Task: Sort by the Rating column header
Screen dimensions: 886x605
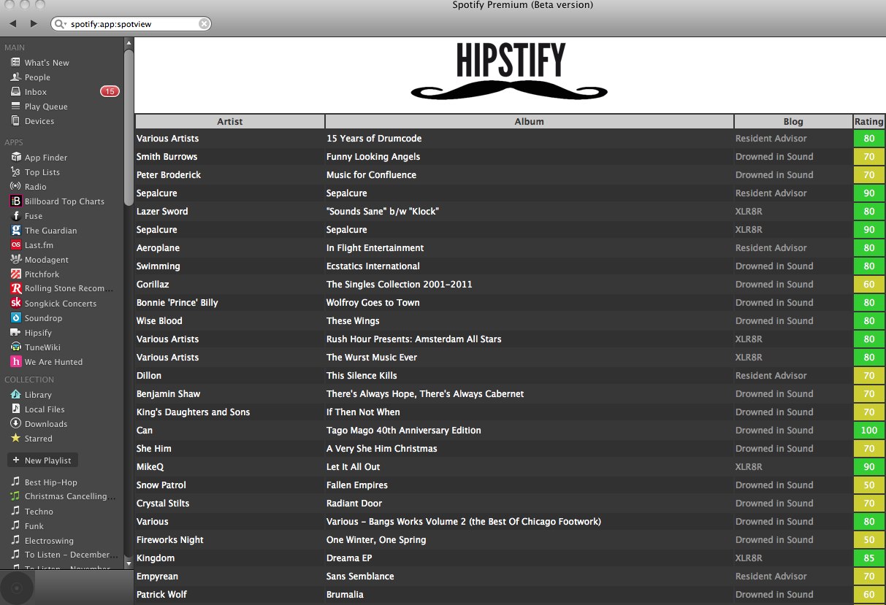Action: 869,122
